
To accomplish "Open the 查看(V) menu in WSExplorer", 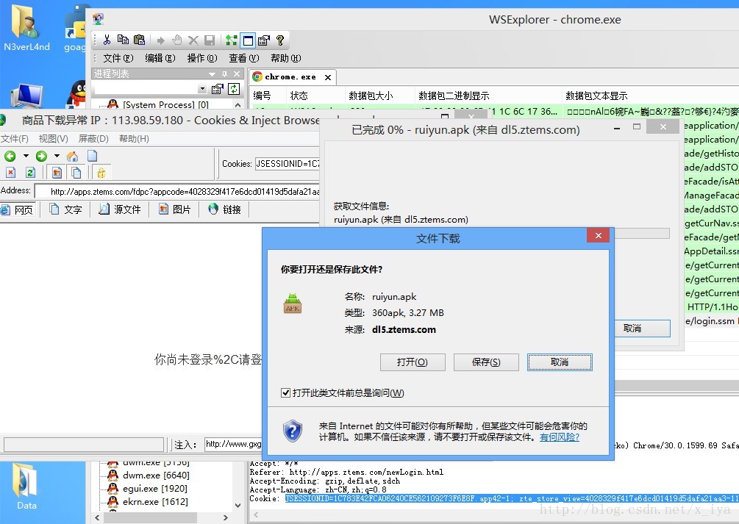I will click(x=243, y=58).
